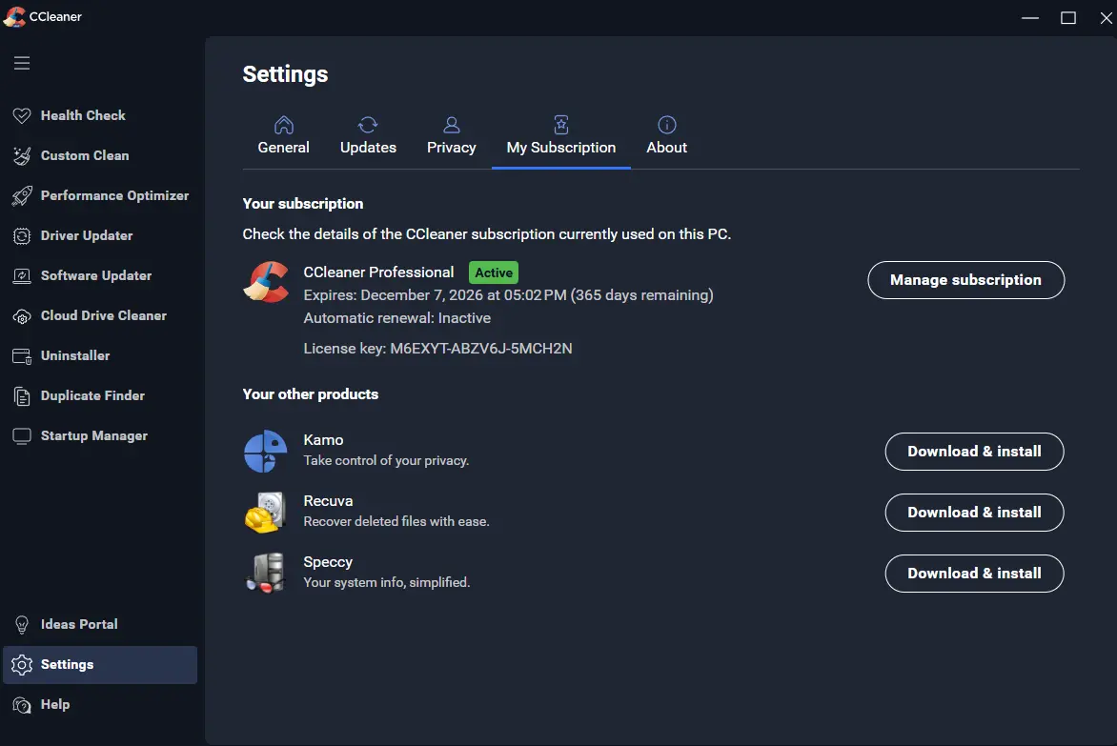Viewport: 1117px width, 746px height.
Task: Open Performance Optimizer rocket icon
Action: click(x=22, y=195)
